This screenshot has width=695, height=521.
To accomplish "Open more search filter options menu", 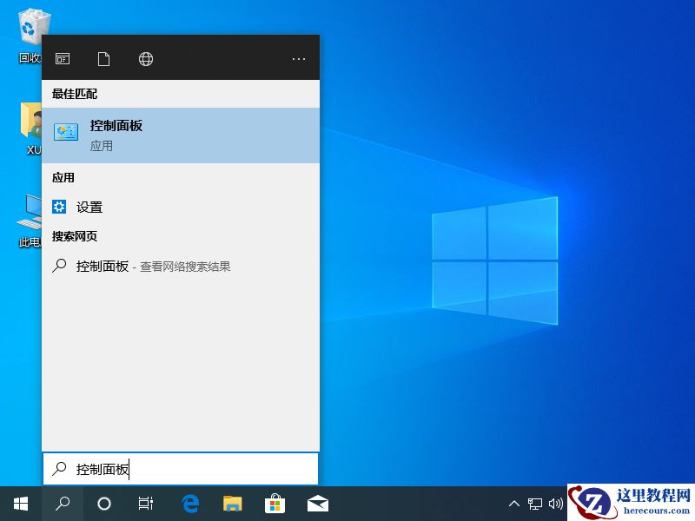I will pyautogui.click(x=299, y=58).
